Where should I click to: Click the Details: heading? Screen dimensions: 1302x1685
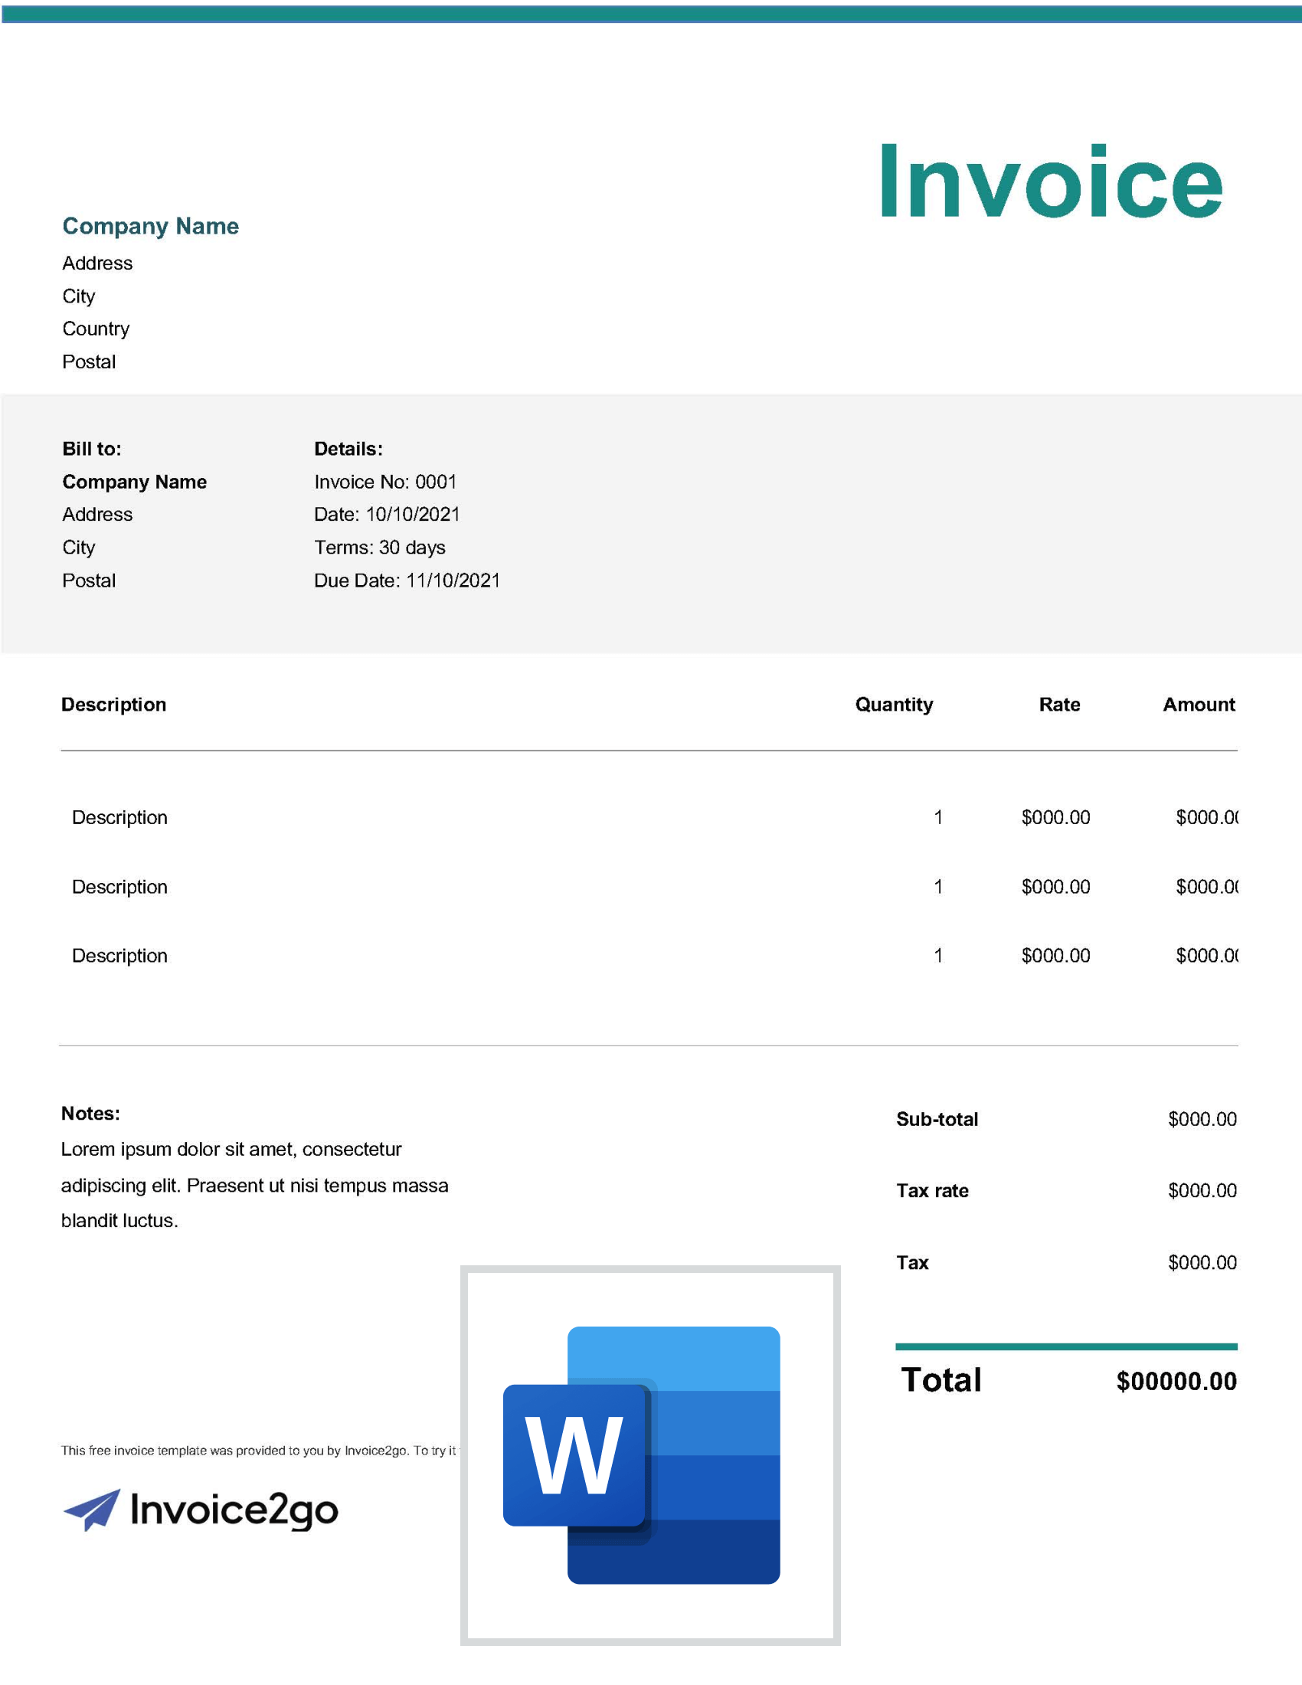pos(348,449)
